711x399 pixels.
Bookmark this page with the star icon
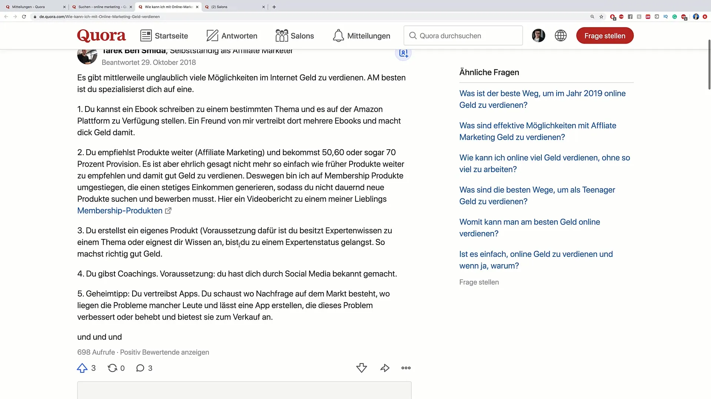click(x=601, y=17)
